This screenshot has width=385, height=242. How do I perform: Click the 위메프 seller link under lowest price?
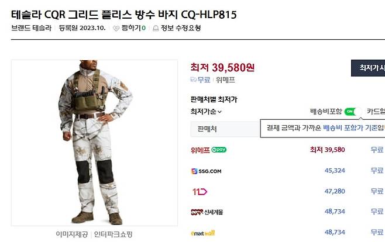[225, 79]
